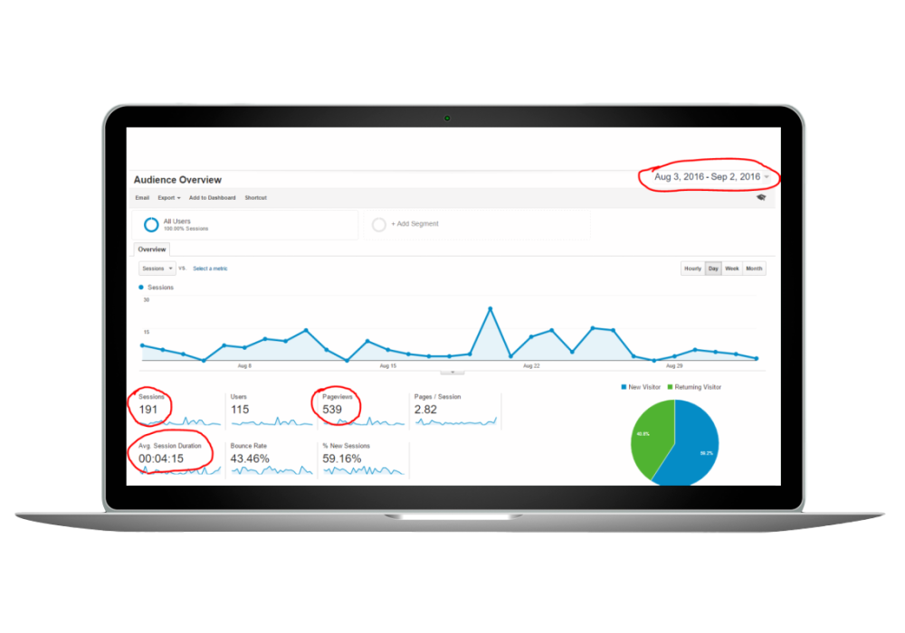Click the Users value 115
Screen dimensions: 905x633
click(240, 410)
